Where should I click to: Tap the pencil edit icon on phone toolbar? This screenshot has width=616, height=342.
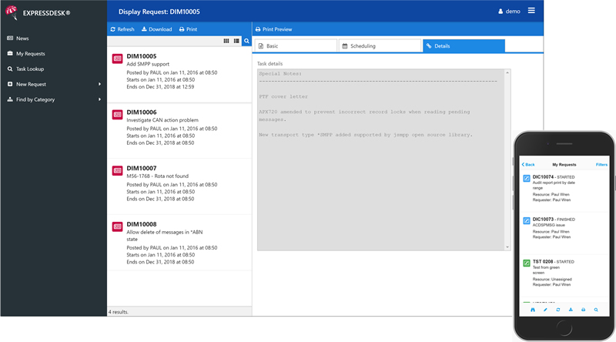pos(545,310)
